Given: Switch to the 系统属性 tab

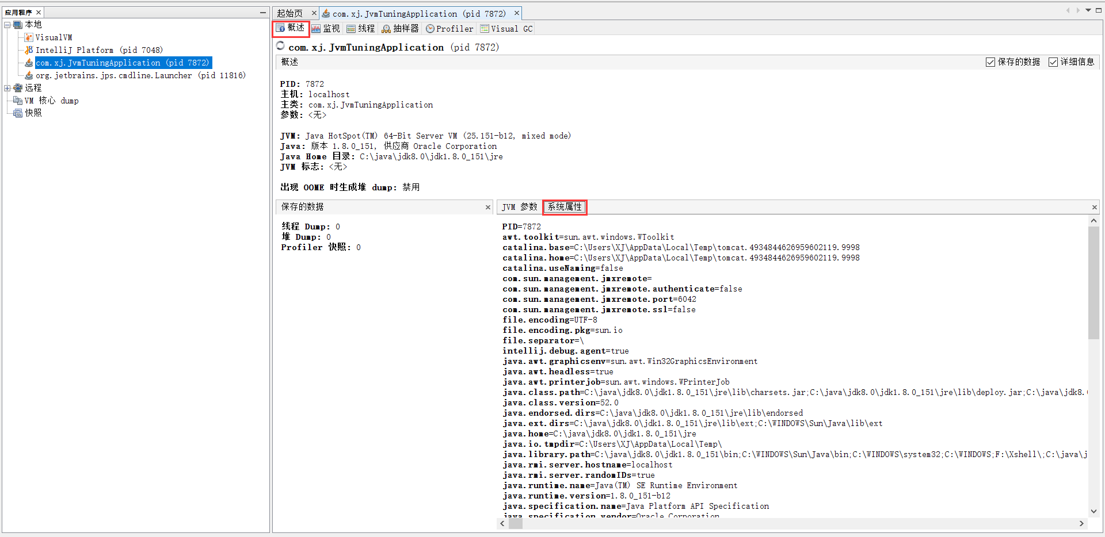Looking at the screenshot, I should (565, 207).
